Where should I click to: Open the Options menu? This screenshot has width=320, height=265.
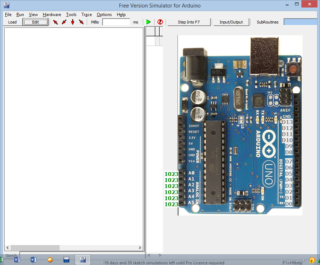104,15
